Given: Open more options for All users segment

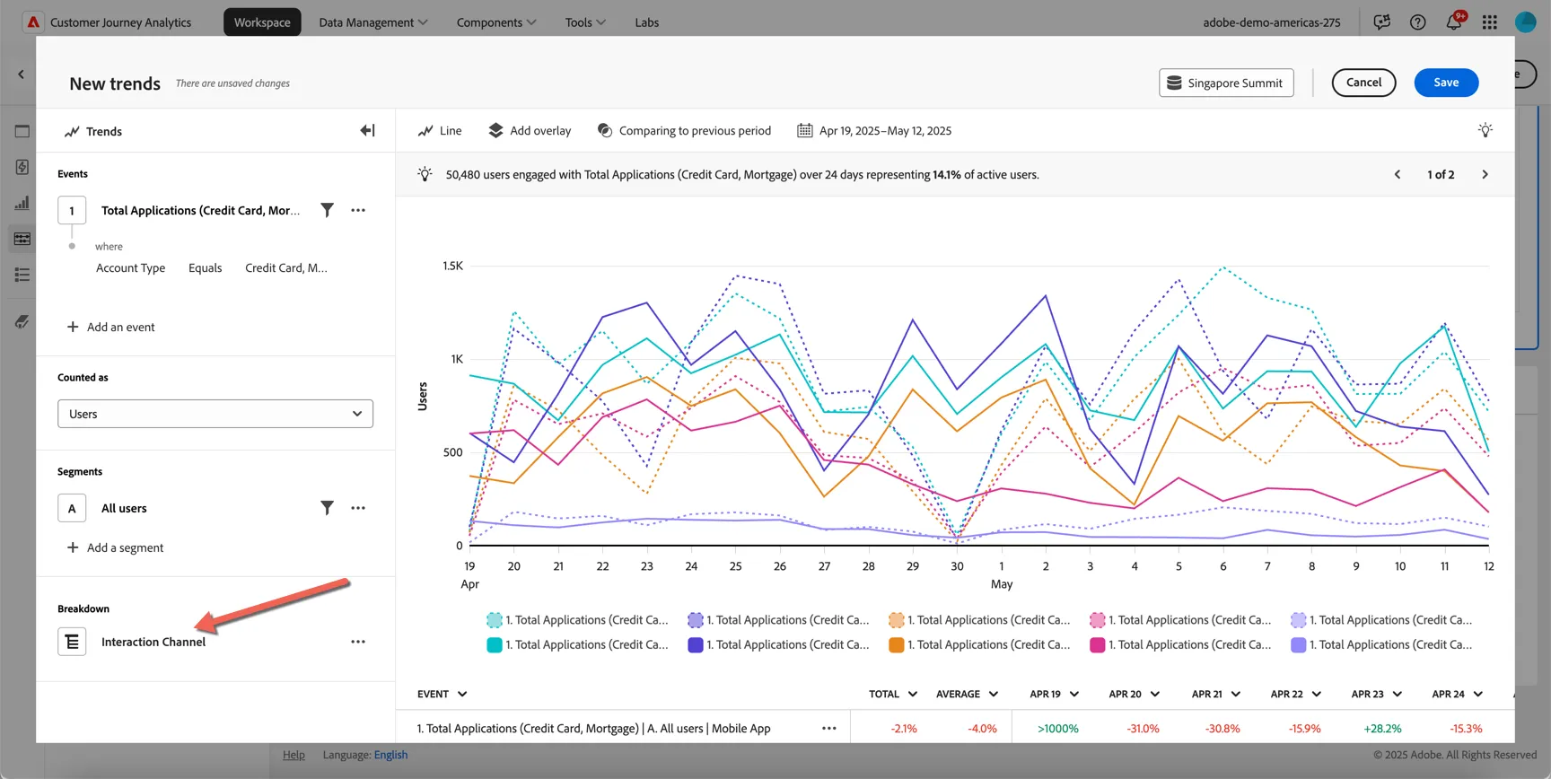Looking at the screenshot, I should click(358, 508).
